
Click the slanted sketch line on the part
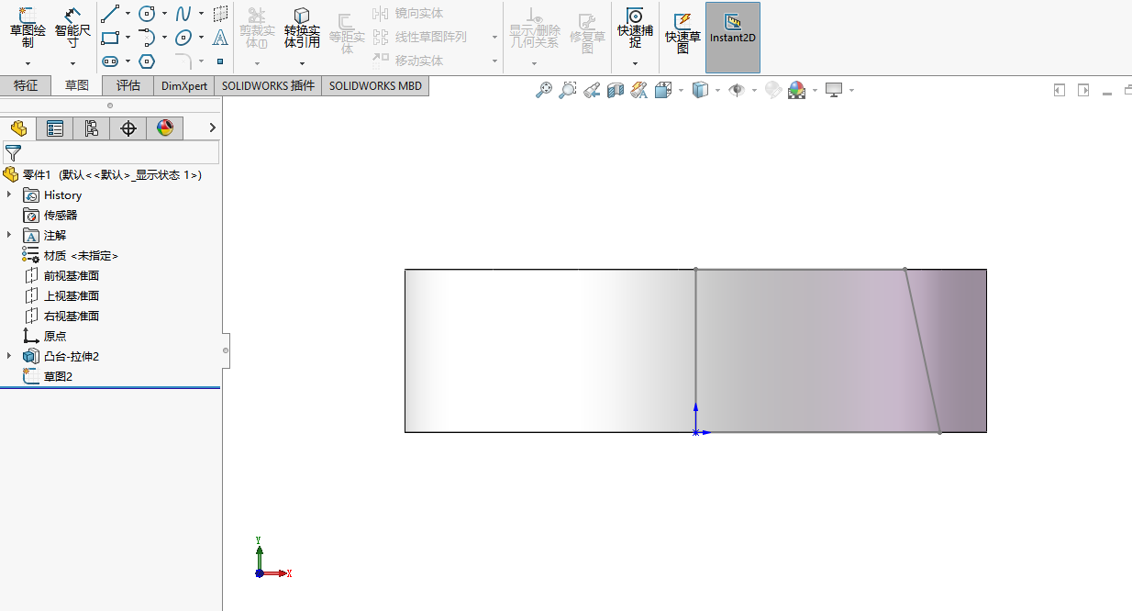coord(922,350)
